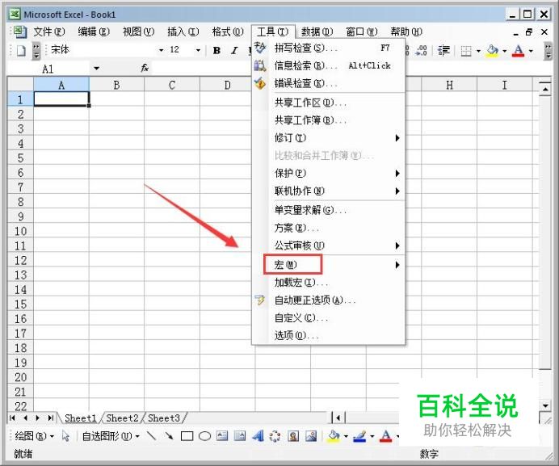This screenshot has width=559, height=466.
Task: Click the Select Objects arrow pointer icon
Action: pos(65,436)
